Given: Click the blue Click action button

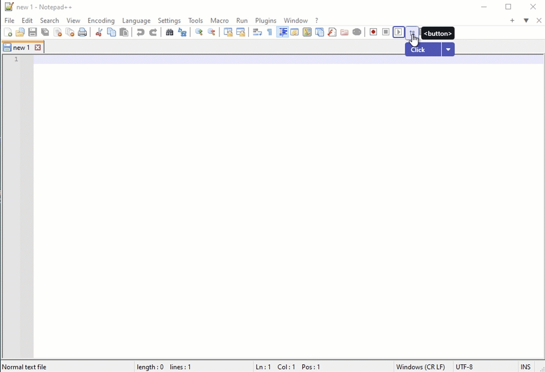Looking at the screenshot, I should (x=423, y=49).
